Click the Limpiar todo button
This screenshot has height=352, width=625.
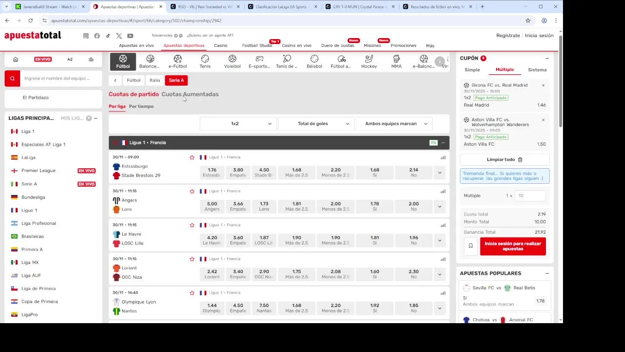pyautogui.click(x=504, y=159)
